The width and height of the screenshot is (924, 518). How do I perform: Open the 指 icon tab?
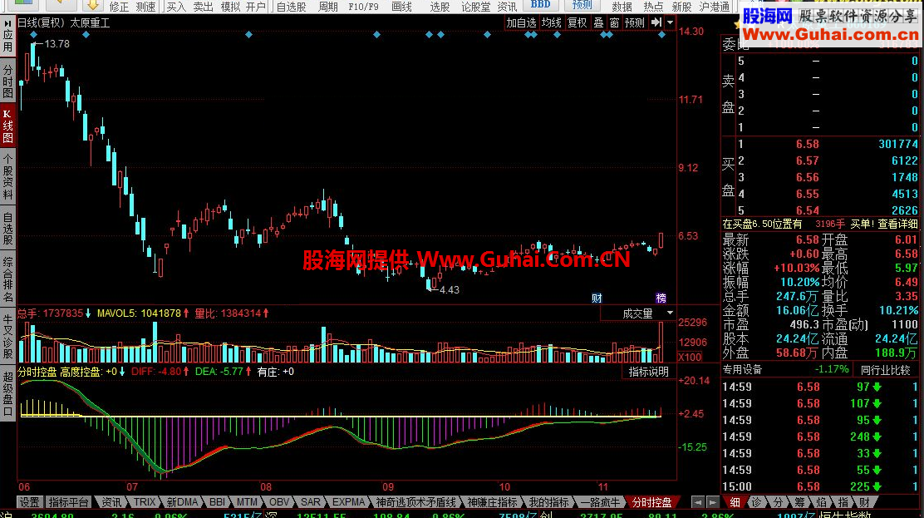tap(843, 502)
